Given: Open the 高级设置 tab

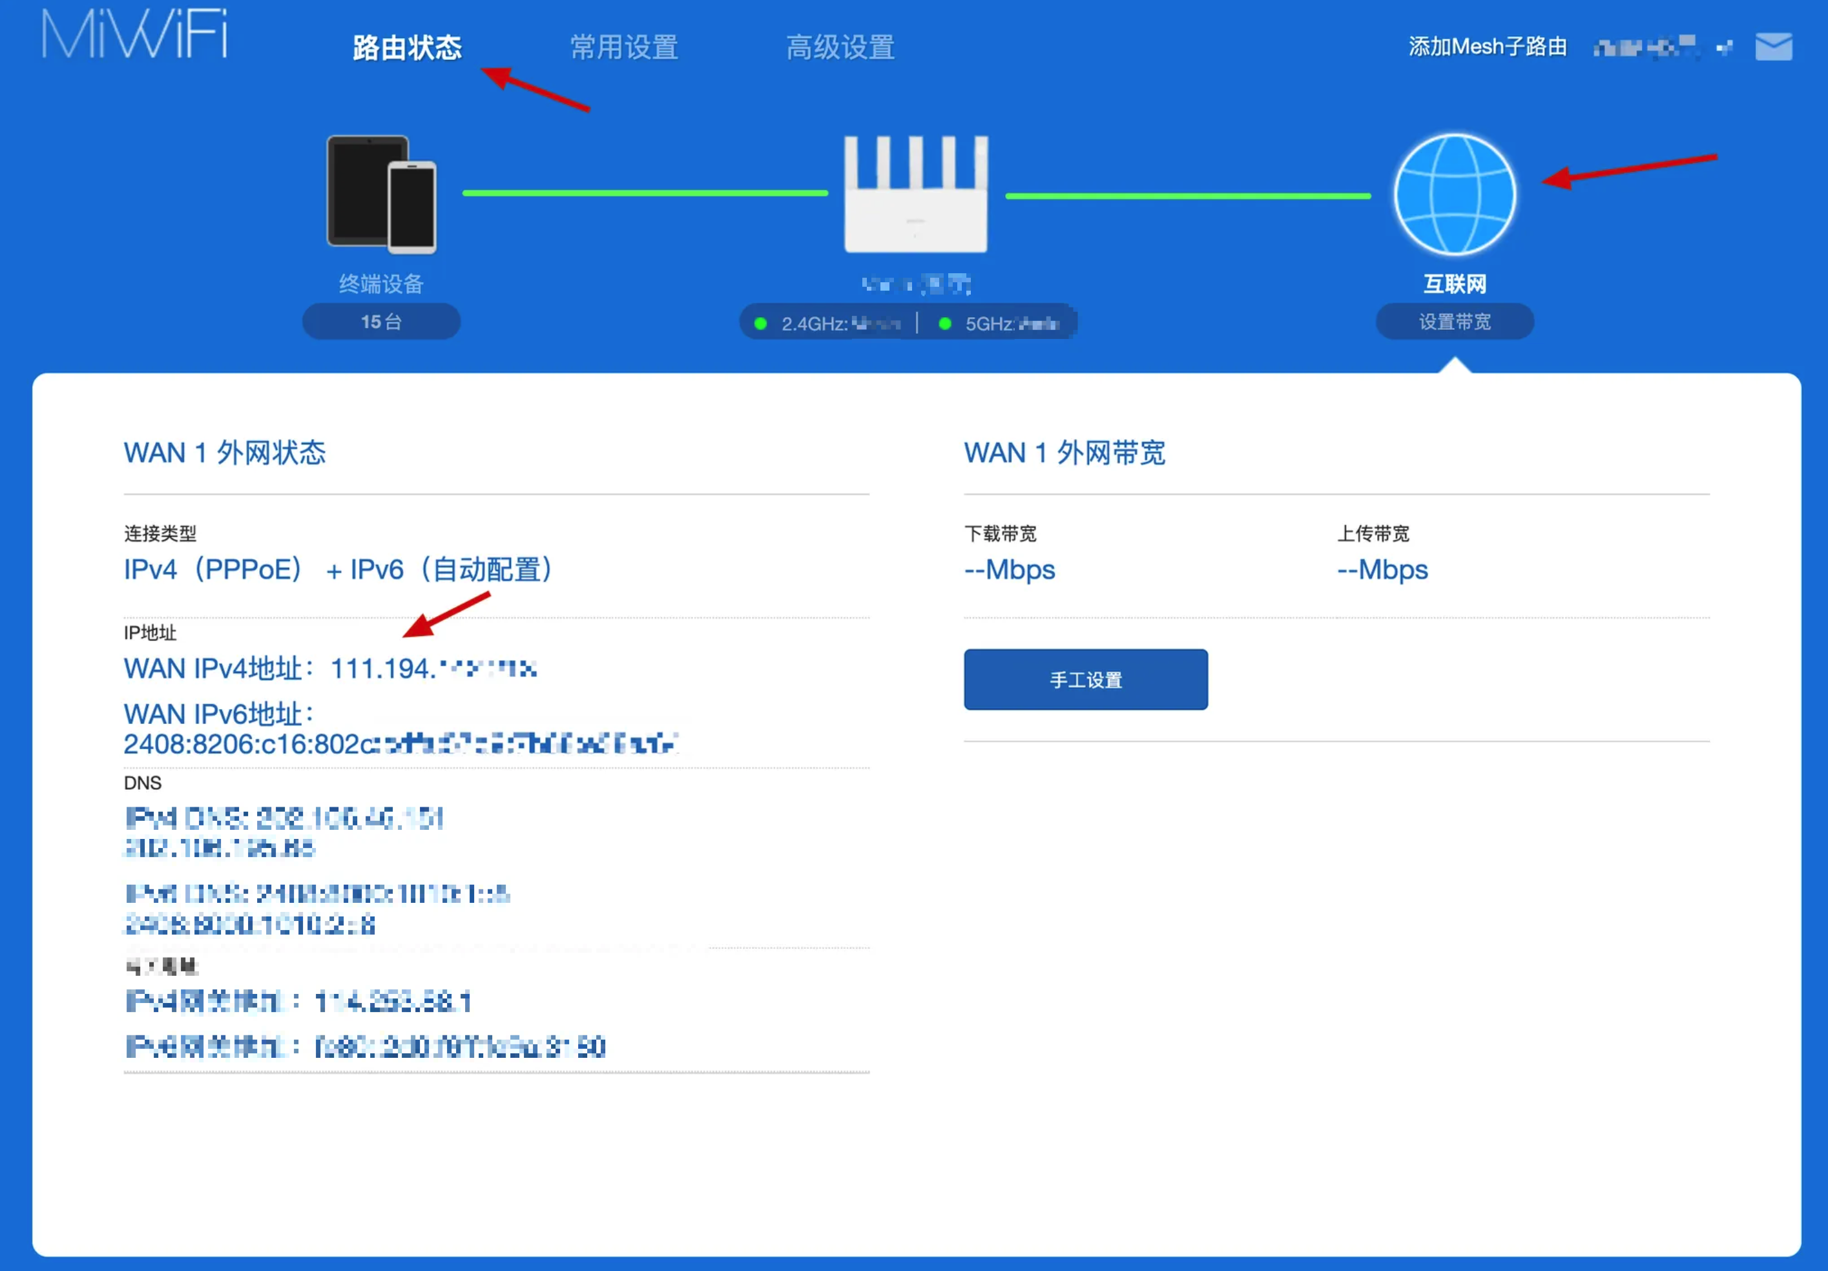Looking at the screenshot, I should click(841, 48).
